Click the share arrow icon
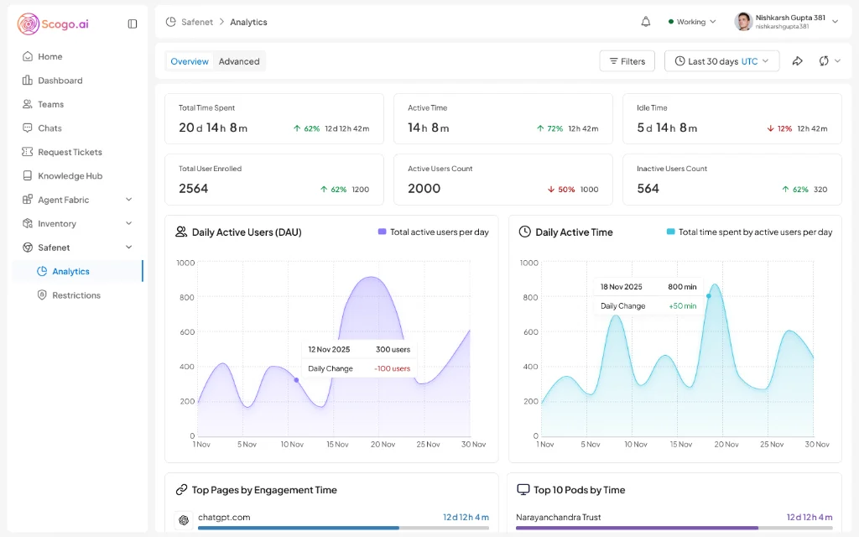Image resolution: width=859 pixels, height=537 pixels. point(798,61)
